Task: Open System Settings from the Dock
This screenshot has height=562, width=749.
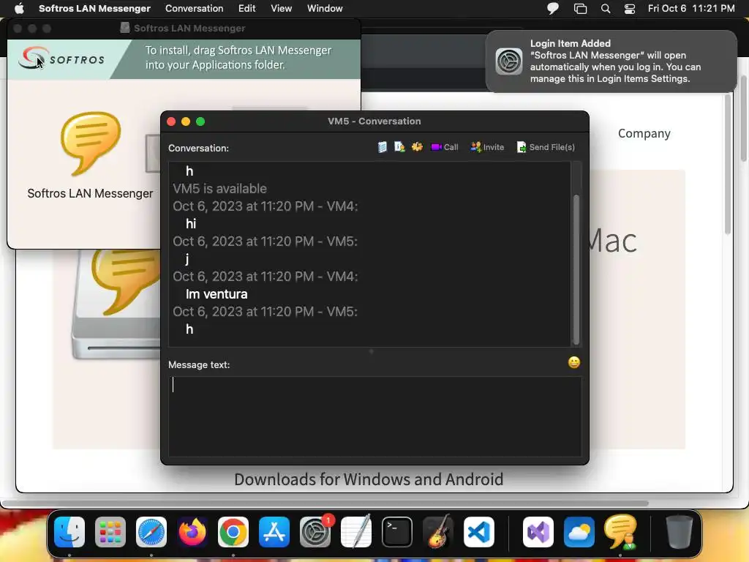Action: [x=315, y=531]
